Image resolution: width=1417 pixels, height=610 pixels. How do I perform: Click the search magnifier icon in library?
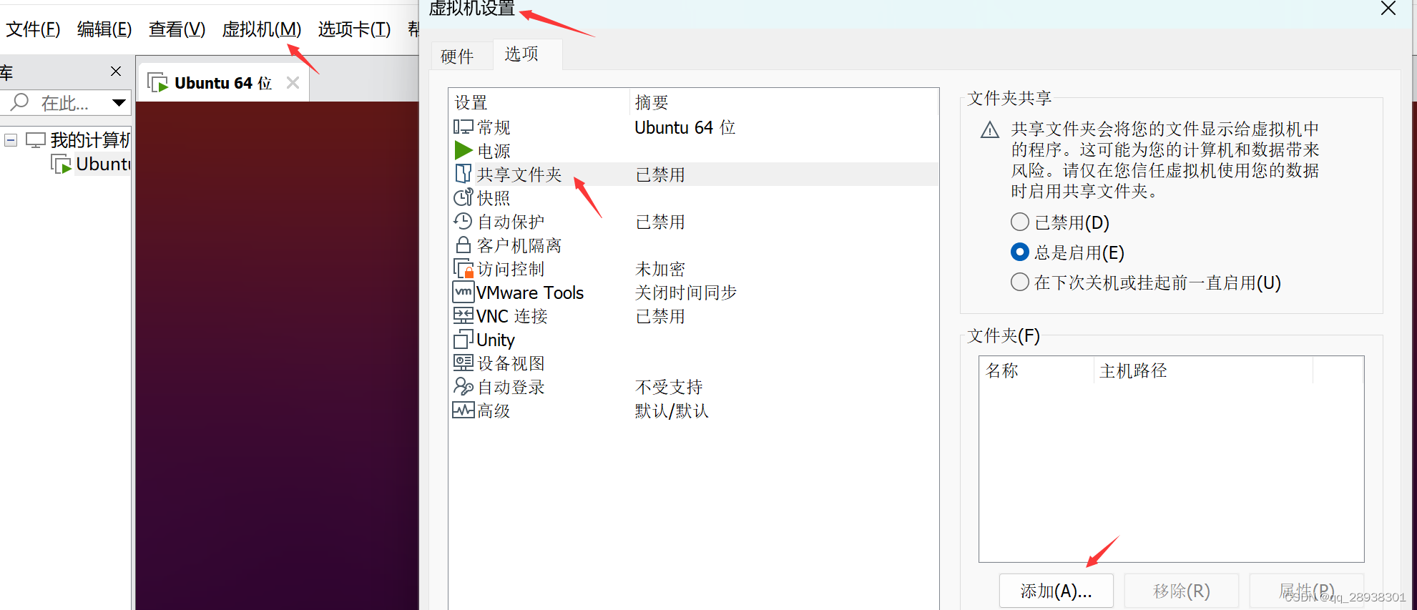pos(20,102)
